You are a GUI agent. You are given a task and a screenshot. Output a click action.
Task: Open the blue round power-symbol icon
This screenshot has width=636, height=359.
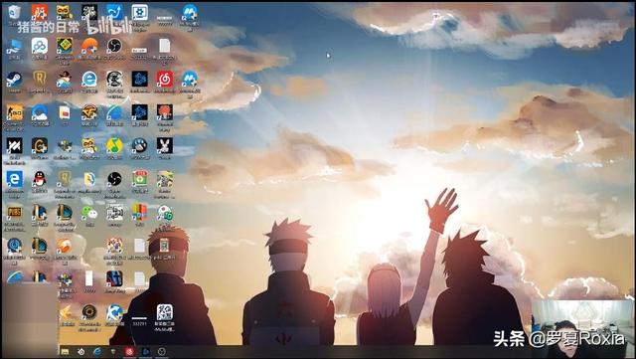pyautogui.click(x=14, y=246)
